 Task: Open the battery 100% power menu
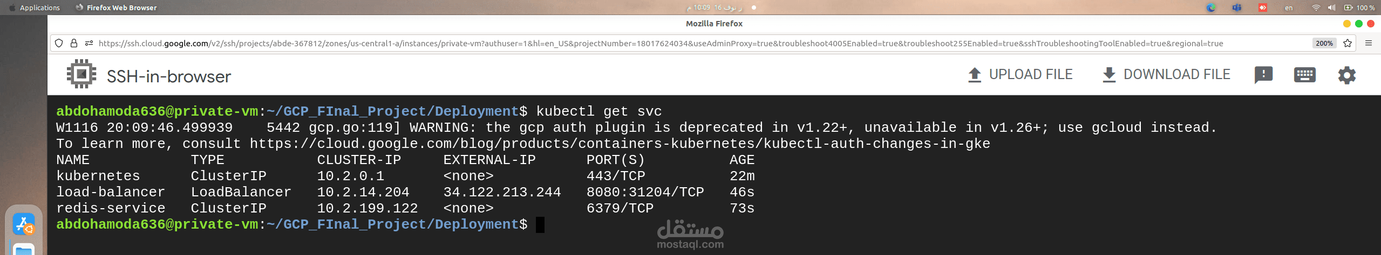coord(1359,8)
